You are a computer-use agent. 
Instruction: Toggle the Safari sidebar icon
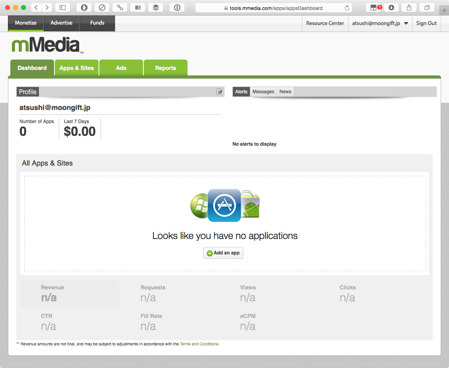(x=62, y=8)
